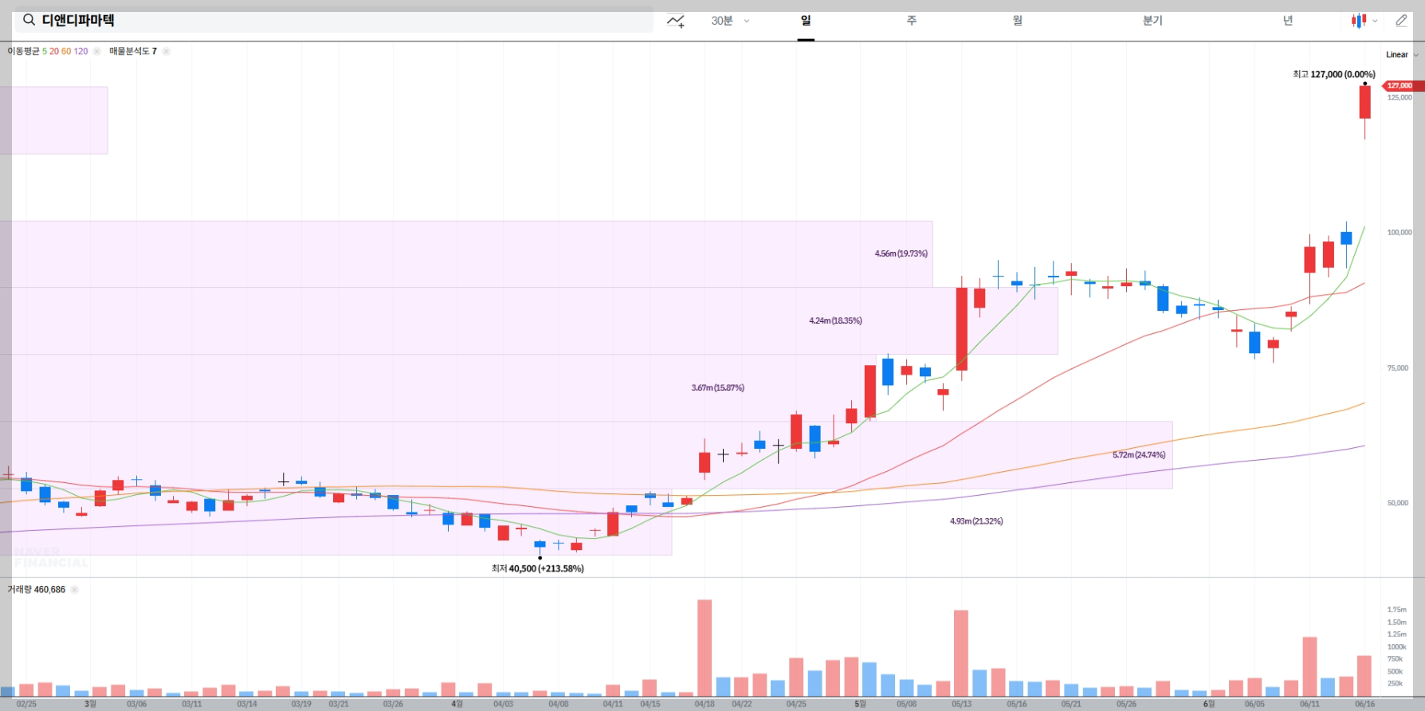Click the tallest volume bar at 04/18
The width and height of the screenshot is (1425, 711).
pyautogui.click(x=705, y=648)
